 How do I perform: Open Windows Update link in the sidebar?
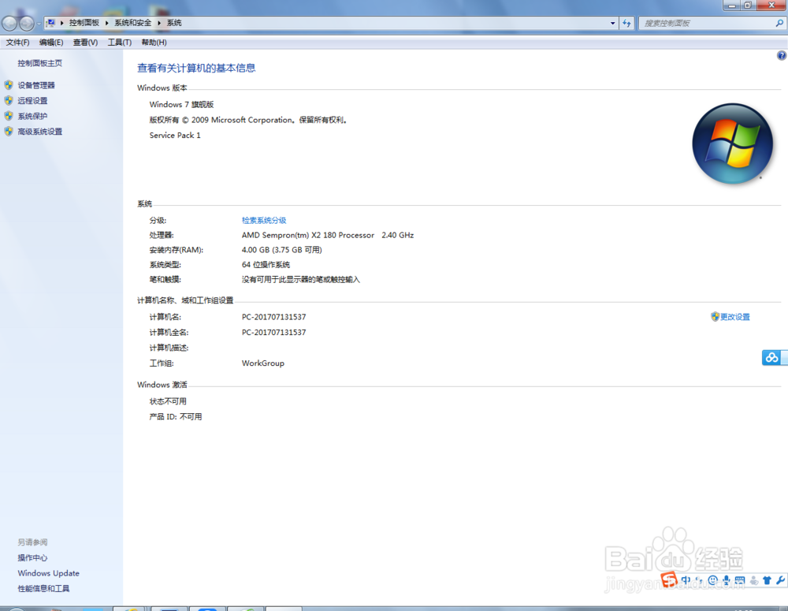coord(48,573)
